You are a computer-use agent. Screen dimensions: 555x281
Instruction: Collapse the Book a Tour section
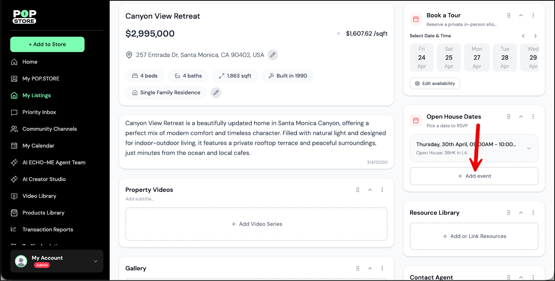521,15
